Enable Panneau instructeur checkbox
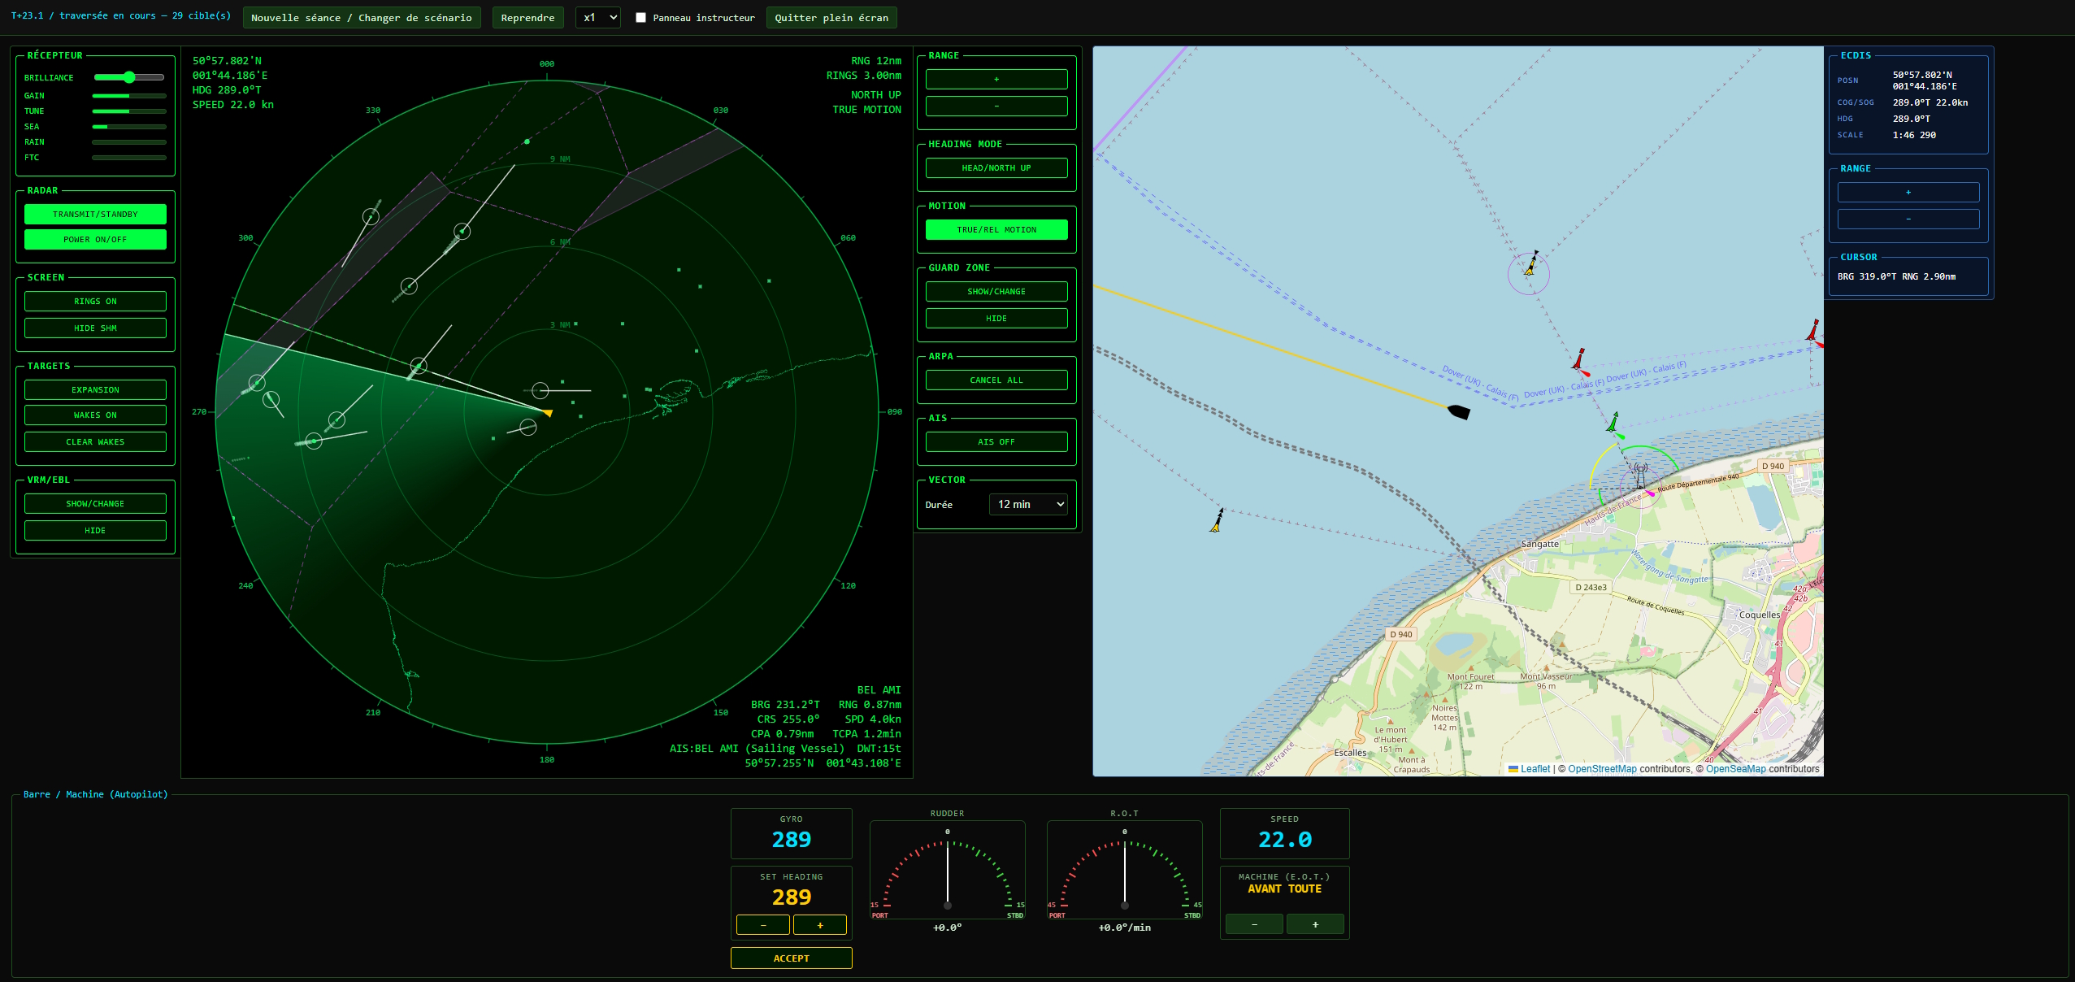The width and height of the screenshot is (2075, 982). pyautogui.click(x=640, y=18)
